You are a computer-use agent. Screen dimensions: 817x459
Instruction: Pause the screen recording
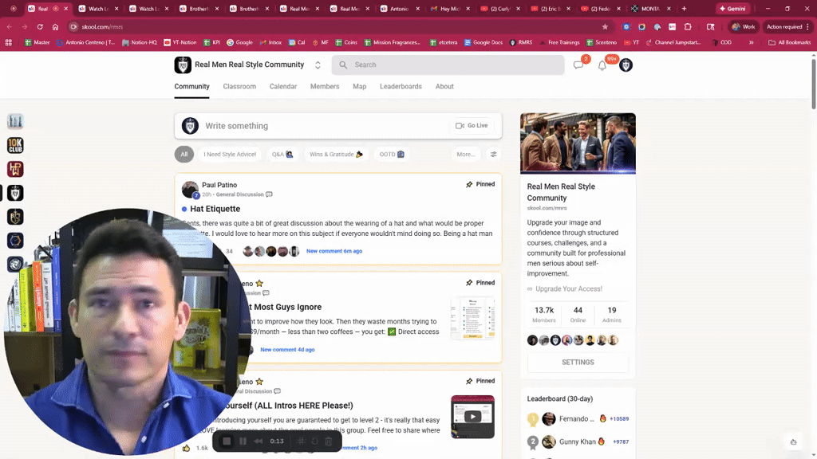(x=243, y=441)
